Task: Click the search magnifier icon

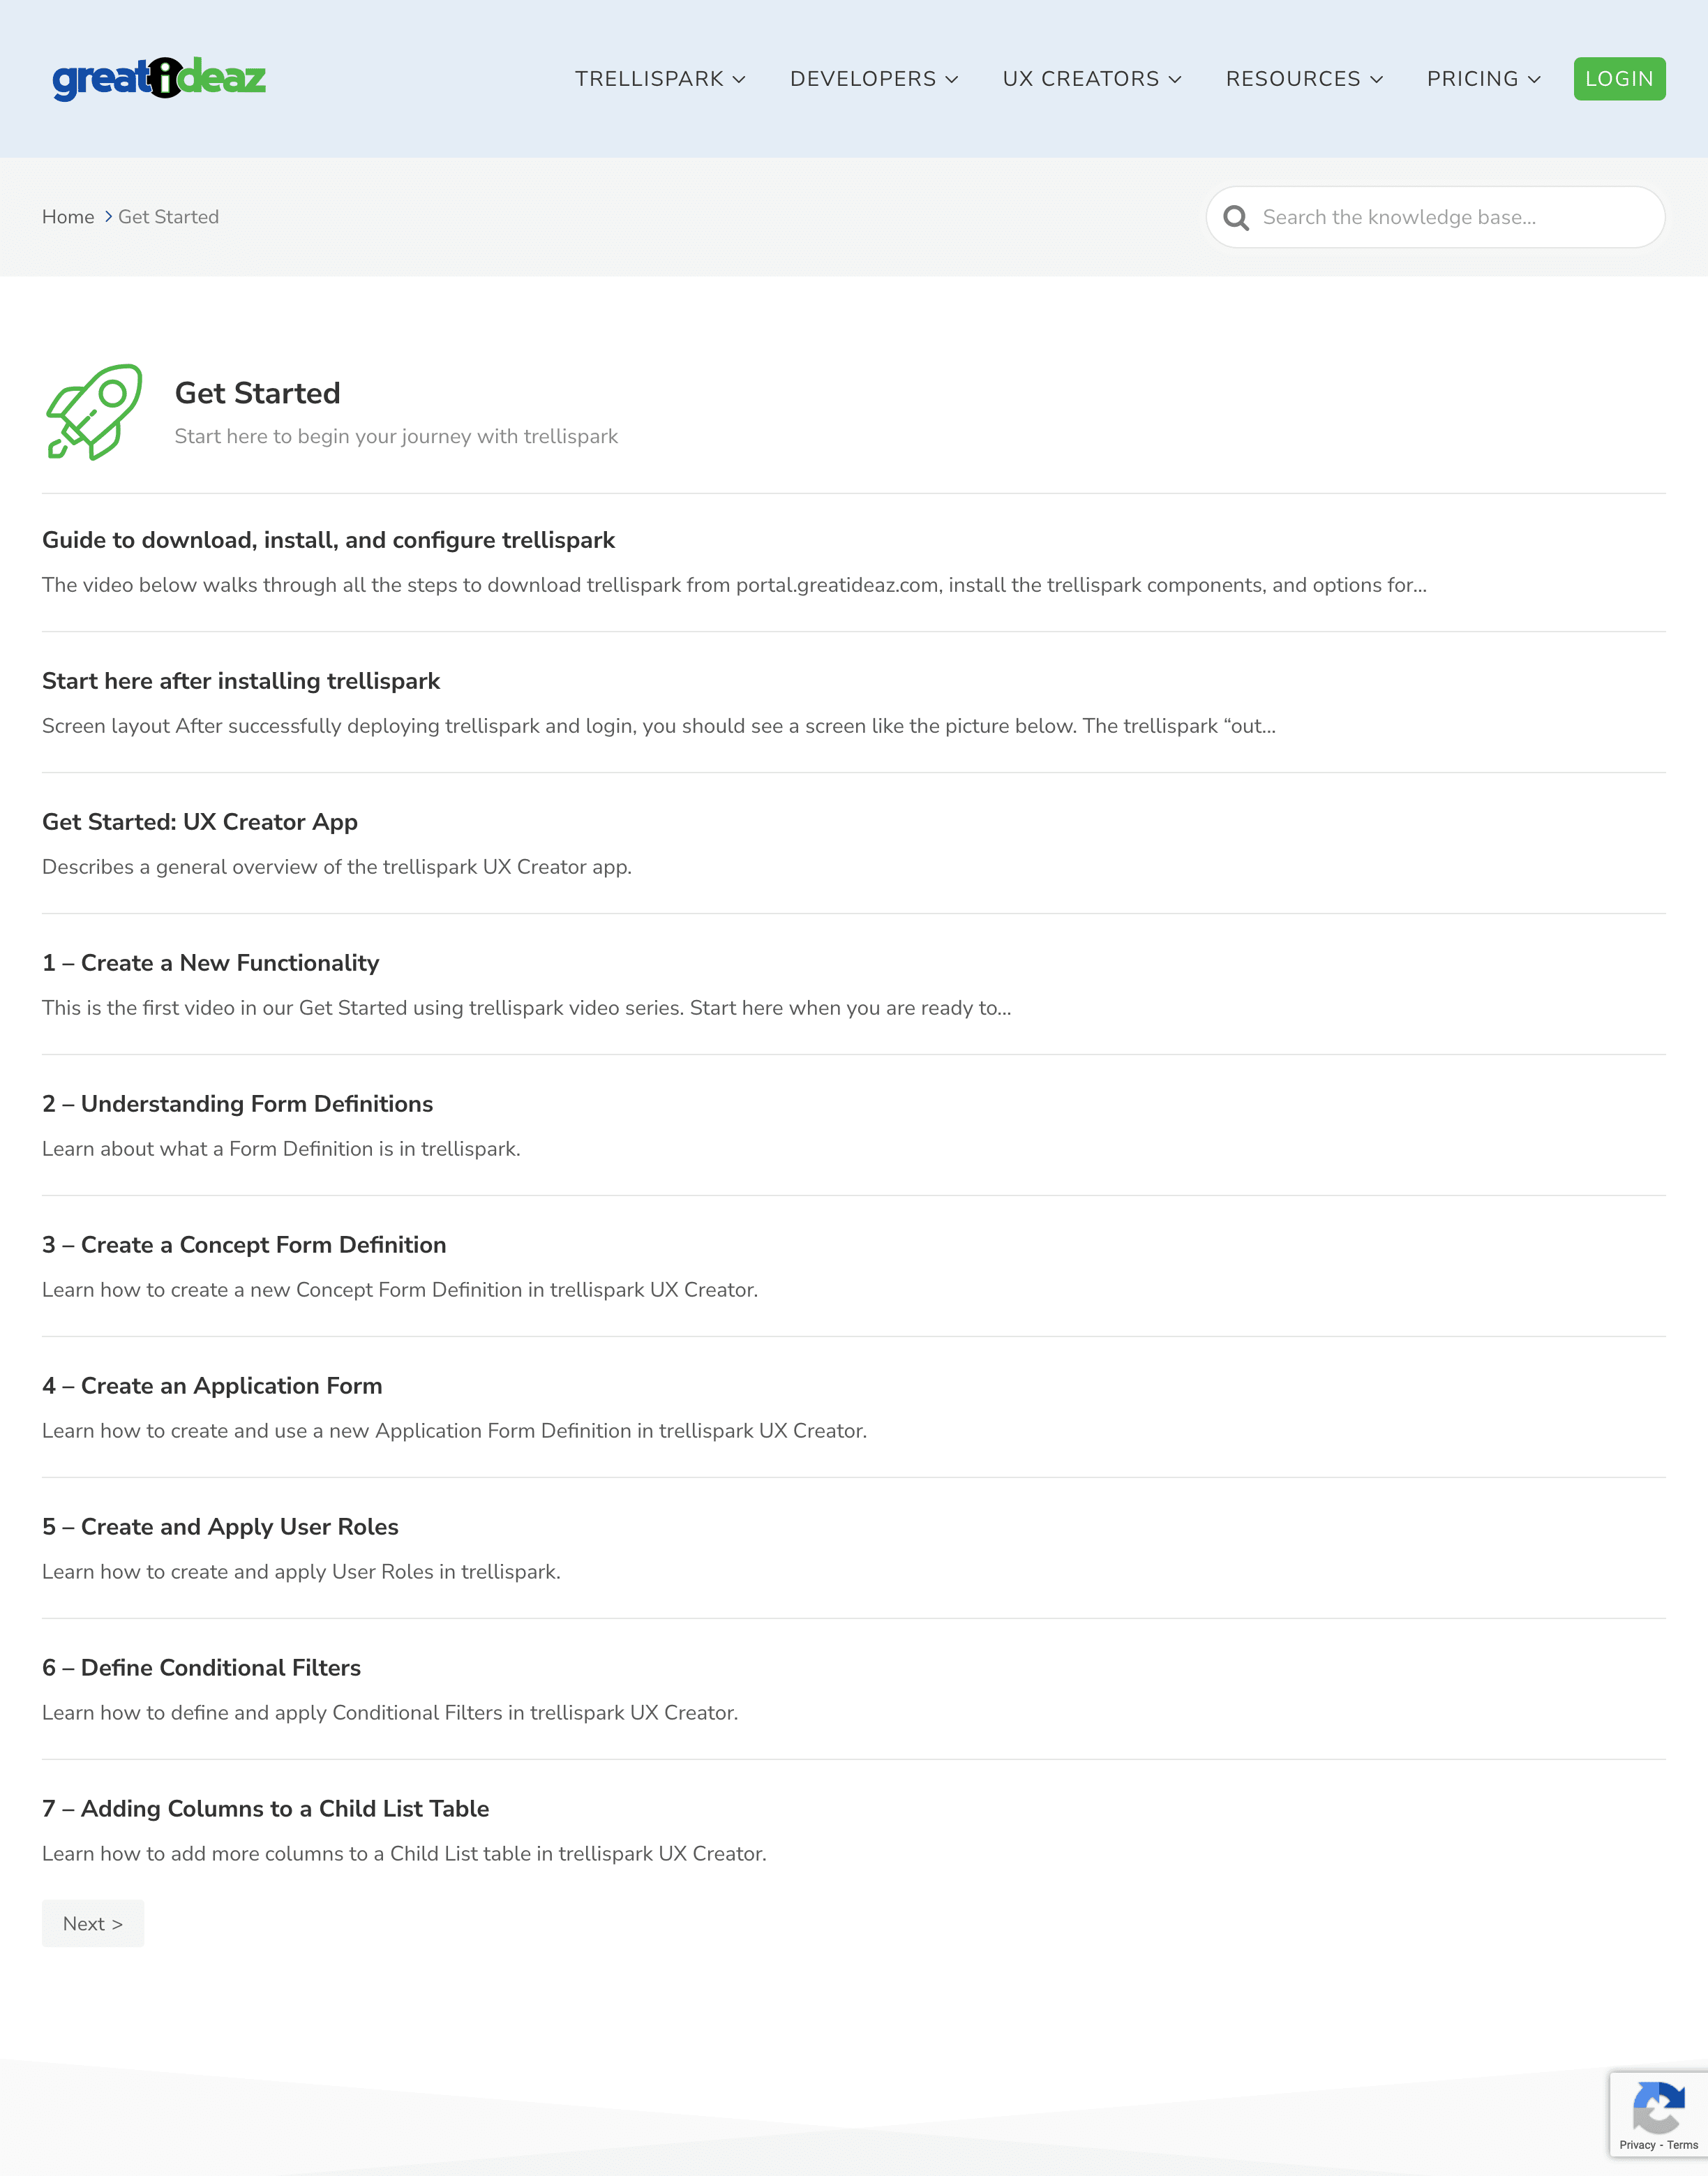Action: [1236, 218]
